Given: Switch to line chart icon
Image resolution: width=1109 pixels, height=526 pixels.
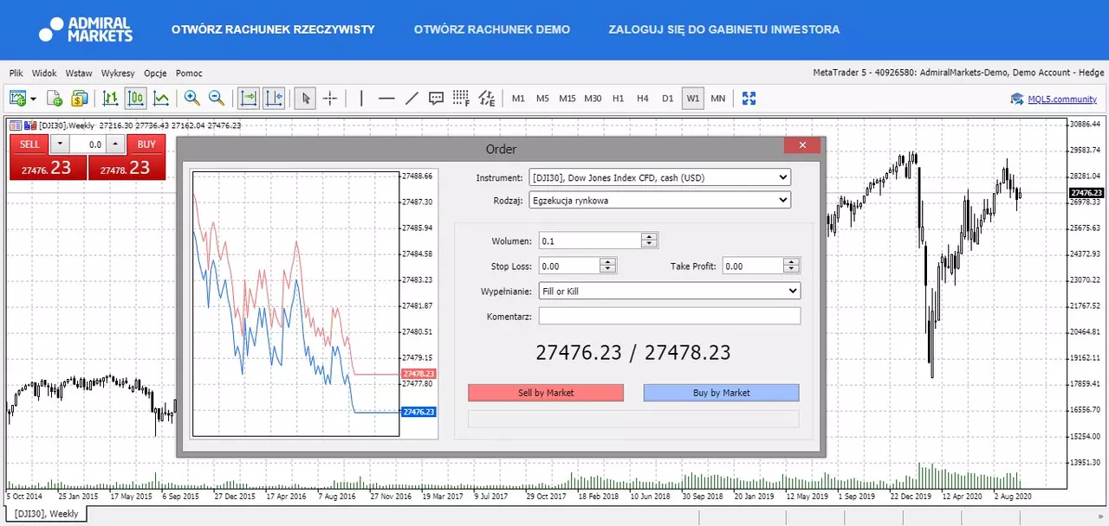Looking at the screenshot, I should [161, 99].
